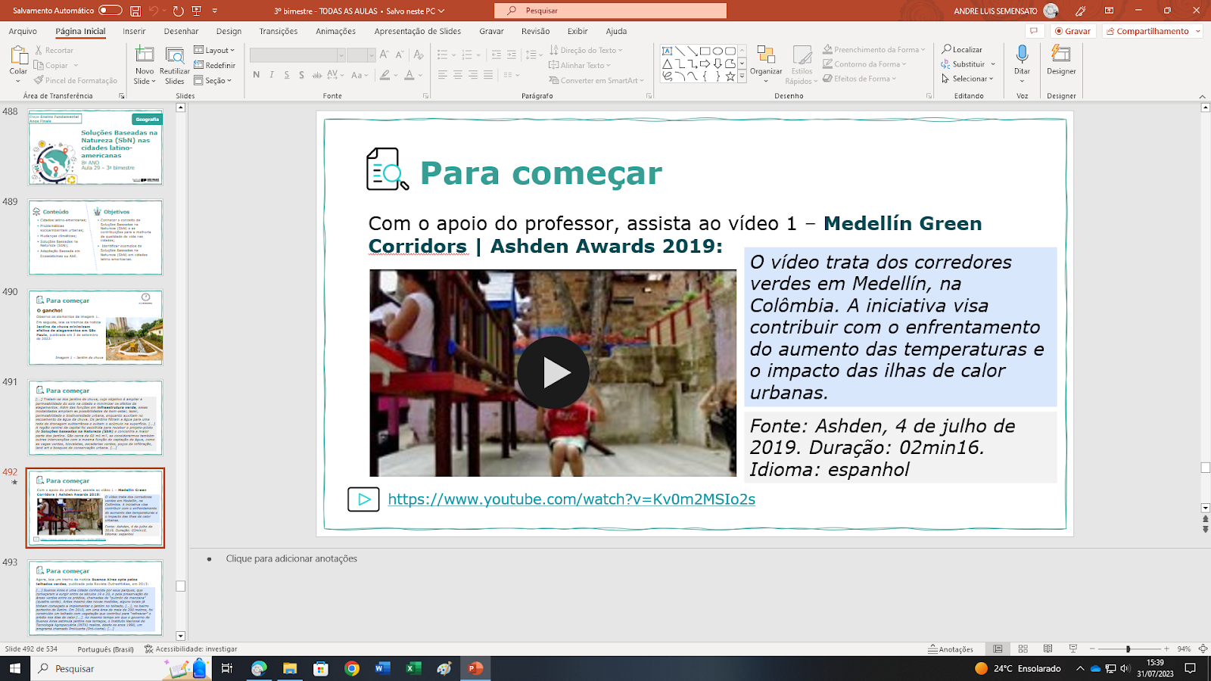Open comments pane icon
Screen dimensions: 1211x681
click(1033, 31)
